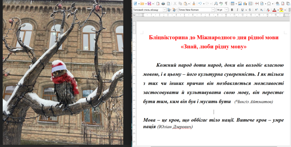This screenshot has height=147, width=291.
Task: Click the Save document icon
Action: pos(150,3)
